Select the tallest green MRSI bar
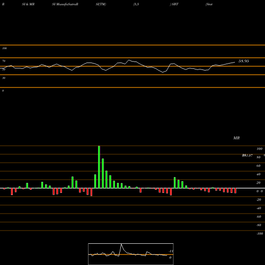265x265 pixels. point(99,167)
